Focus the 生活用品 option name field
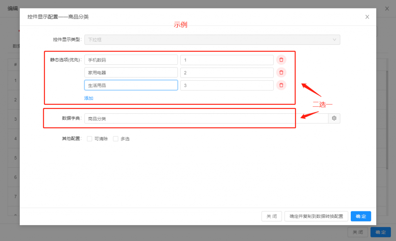The image size is (396, 241). pos(131,85)
